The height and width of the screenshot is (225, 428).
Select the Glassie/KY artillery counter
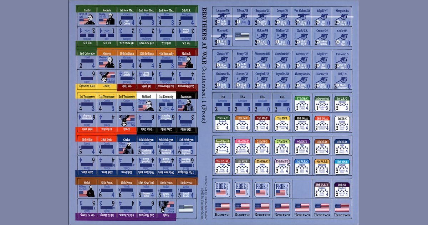pyautogui.click(x=223, y=60)
